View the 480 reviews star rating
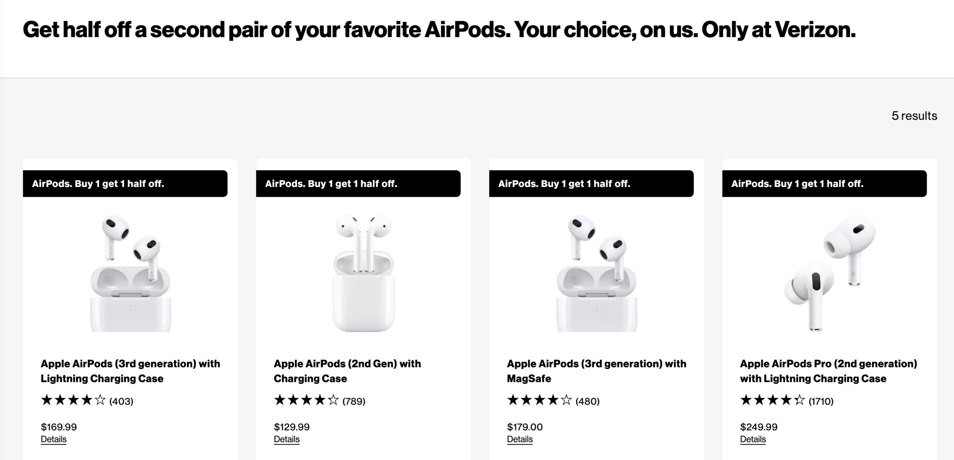This screenshot has height=460, width=954. point(553,401)
